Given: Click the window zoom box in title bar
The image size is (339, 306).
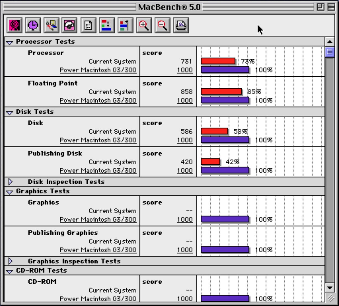Looking at the screenshot, I should click(x=320, y=7).
